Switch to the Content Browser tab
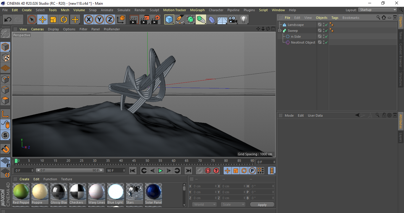Image resolution: width=404 pixels, height=213 pixels. pyautogui.click(x=401, y=55)
